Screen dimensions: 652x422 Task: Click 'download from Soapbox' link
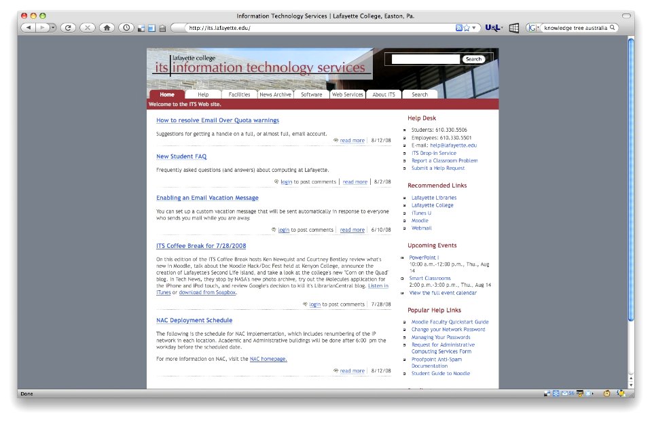tap(208, 293)
